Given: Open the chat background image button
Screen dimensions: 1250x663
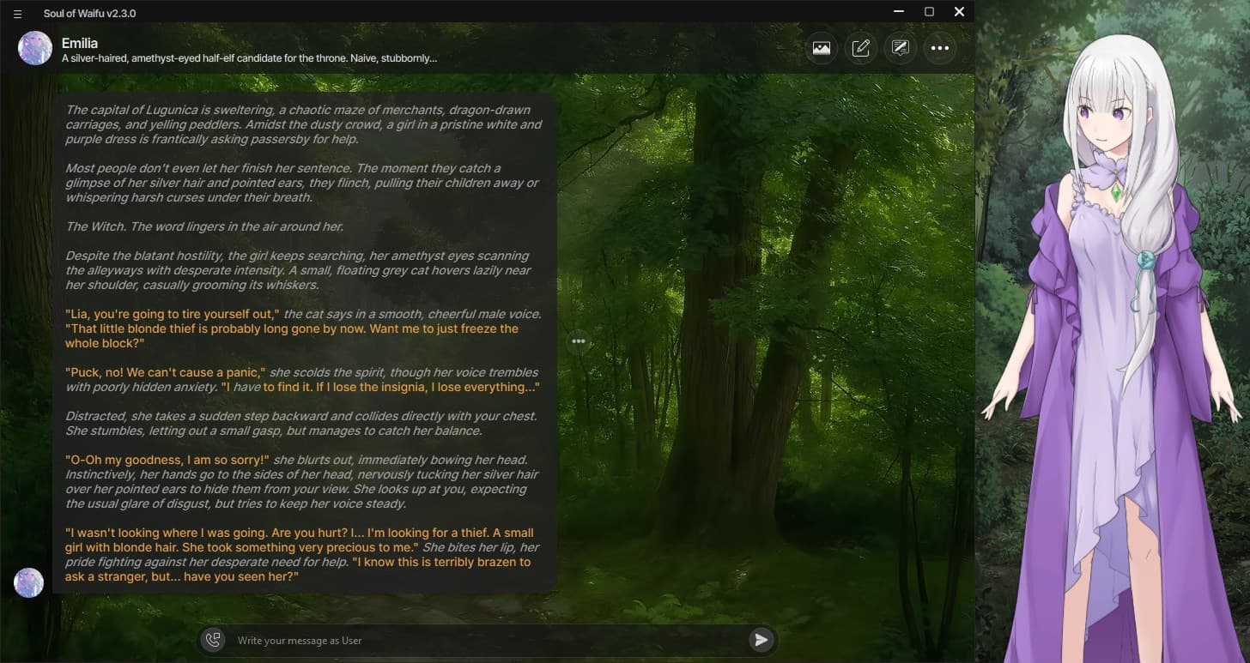Looking at the screenshot, I should [x=822, y=48].
